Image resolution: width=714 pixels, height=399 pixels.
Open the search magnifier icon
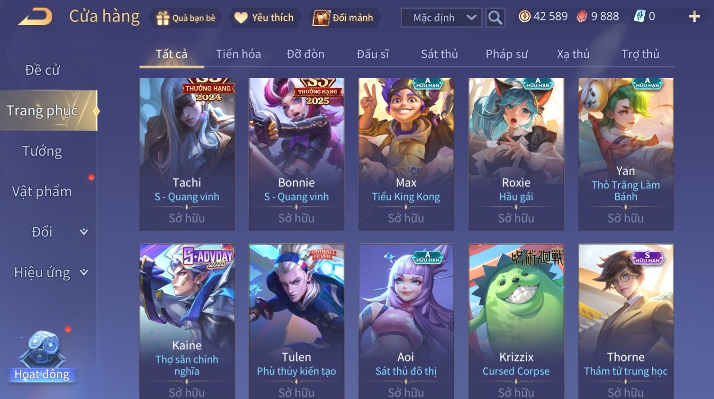click(x=495, y=18)
